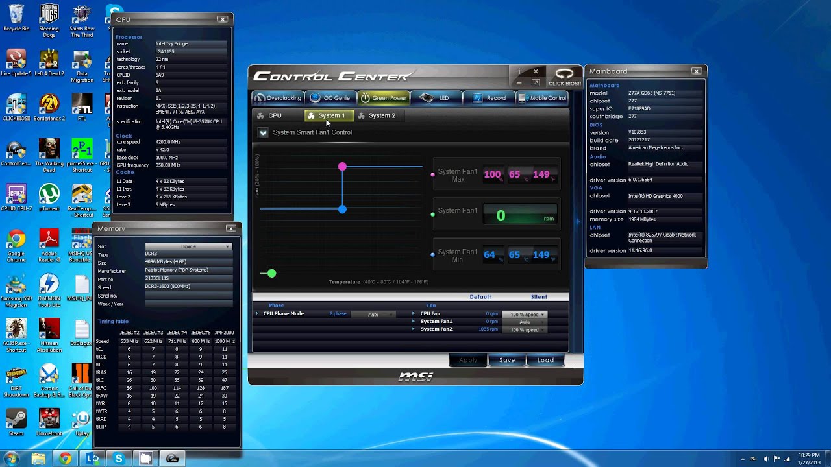Open µTorrent desktop icon
The height and width of the screenshot is (467, 831).
point(49,198)
